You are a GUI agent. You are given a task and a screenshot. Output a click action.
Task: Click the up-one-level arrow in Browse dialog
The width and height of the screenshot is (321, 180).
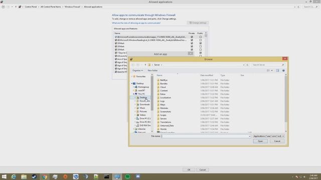pyautogui.click(x=145, y=65)
